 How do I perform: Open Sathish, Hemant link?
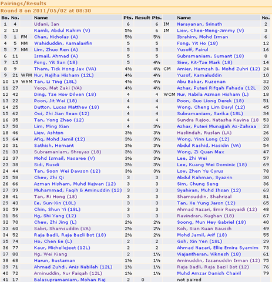coord(54,146)
